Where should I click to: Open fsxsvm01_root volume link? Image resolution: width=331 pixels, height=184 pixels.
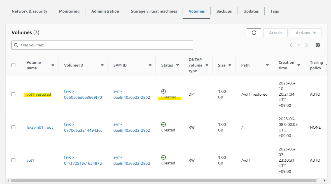point(40,127)
